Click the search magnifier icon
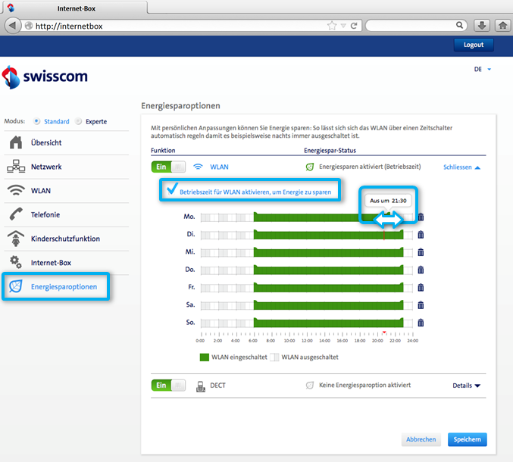 click(459, 25)
